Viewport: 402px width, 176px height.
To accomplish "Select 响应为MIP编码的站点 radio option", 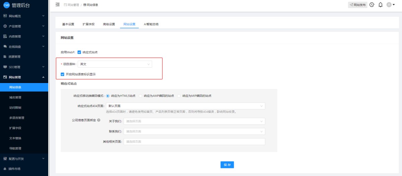I will click(179, 96).
